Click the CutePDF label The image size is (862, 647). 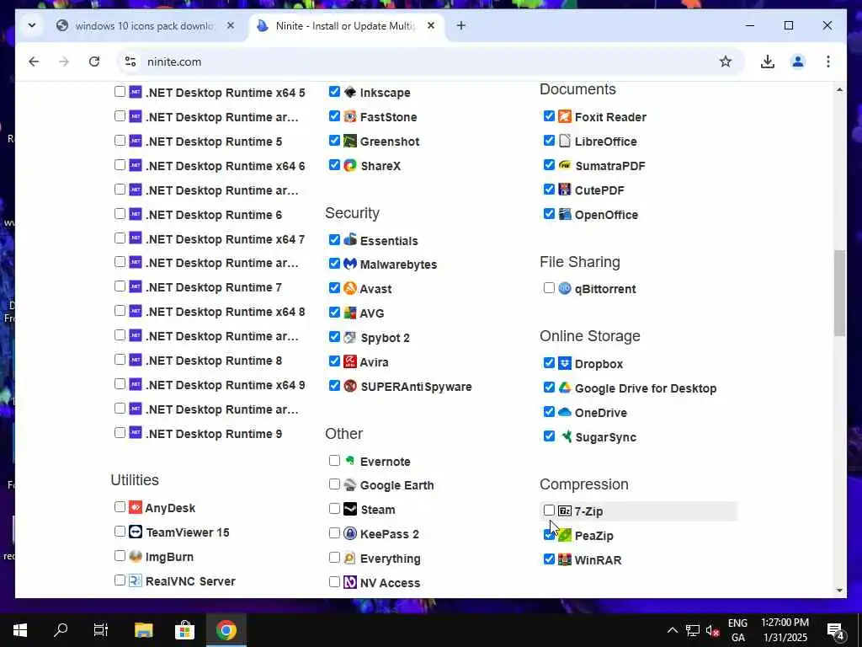599,190
